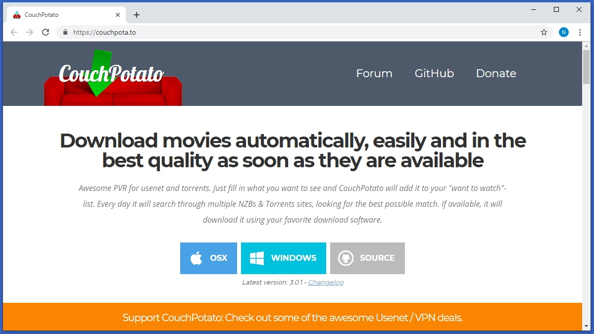The width and height of the screenshot is (594, 334).
Task: Open the Forum page
Action: pyautogui.click(x=374, y=73)
